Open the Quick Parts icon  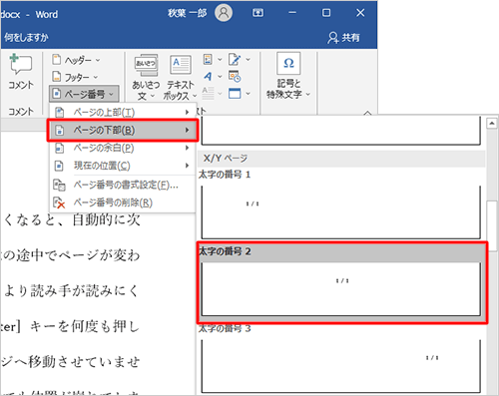click(208, 60)
